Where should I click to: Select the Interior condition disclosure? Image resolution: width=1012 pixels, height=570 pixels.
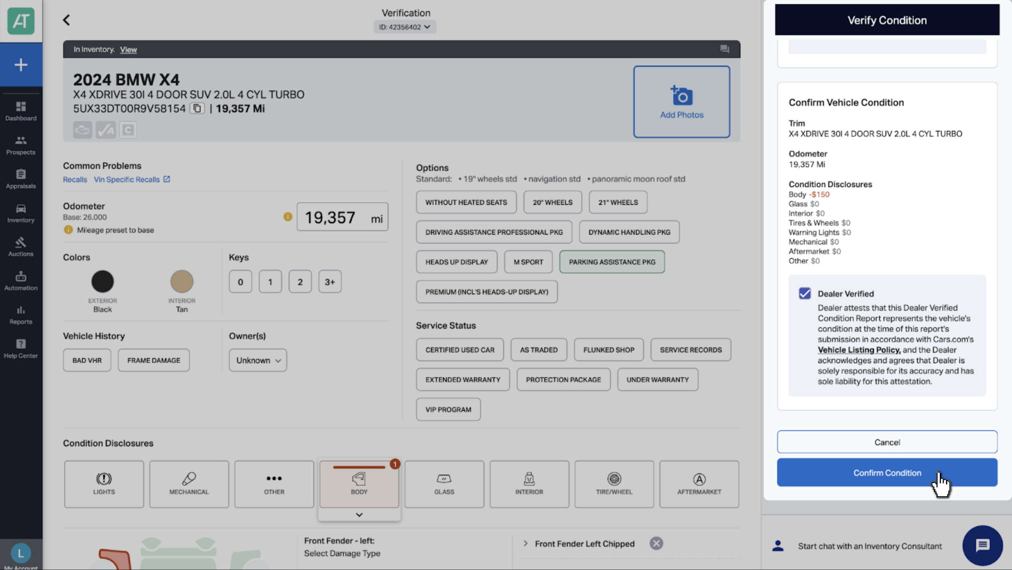pos(529,484)
